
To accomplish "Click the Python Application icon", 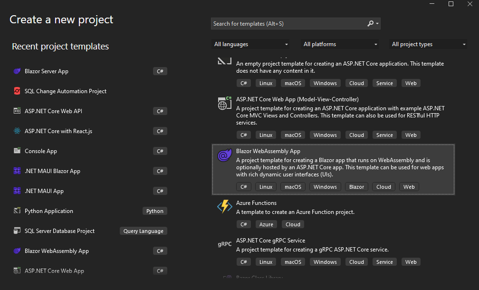I will tap(17, 211).
